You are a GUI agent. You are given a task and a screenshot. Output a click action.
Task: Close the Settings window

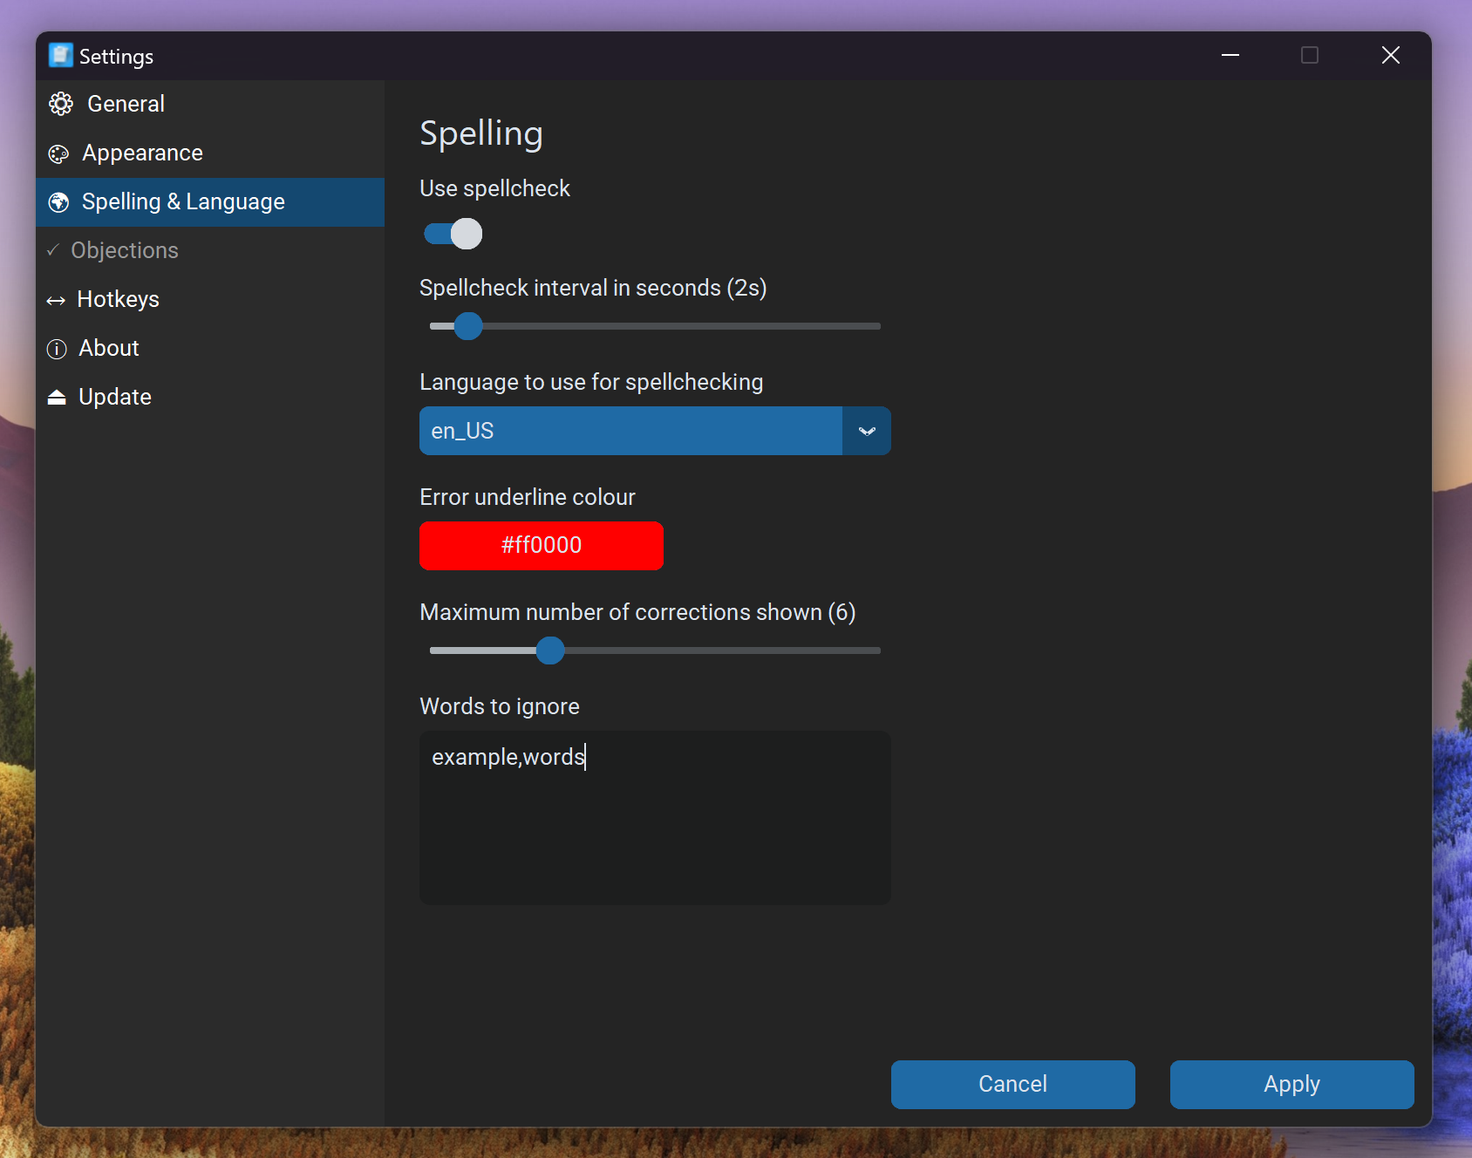coord(1390,56)
